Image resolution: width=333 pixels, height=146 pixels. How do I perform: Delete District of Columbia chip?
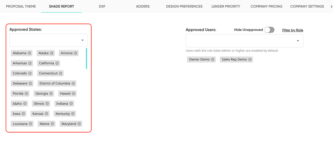pyautogui.click(x=73, y=84)
